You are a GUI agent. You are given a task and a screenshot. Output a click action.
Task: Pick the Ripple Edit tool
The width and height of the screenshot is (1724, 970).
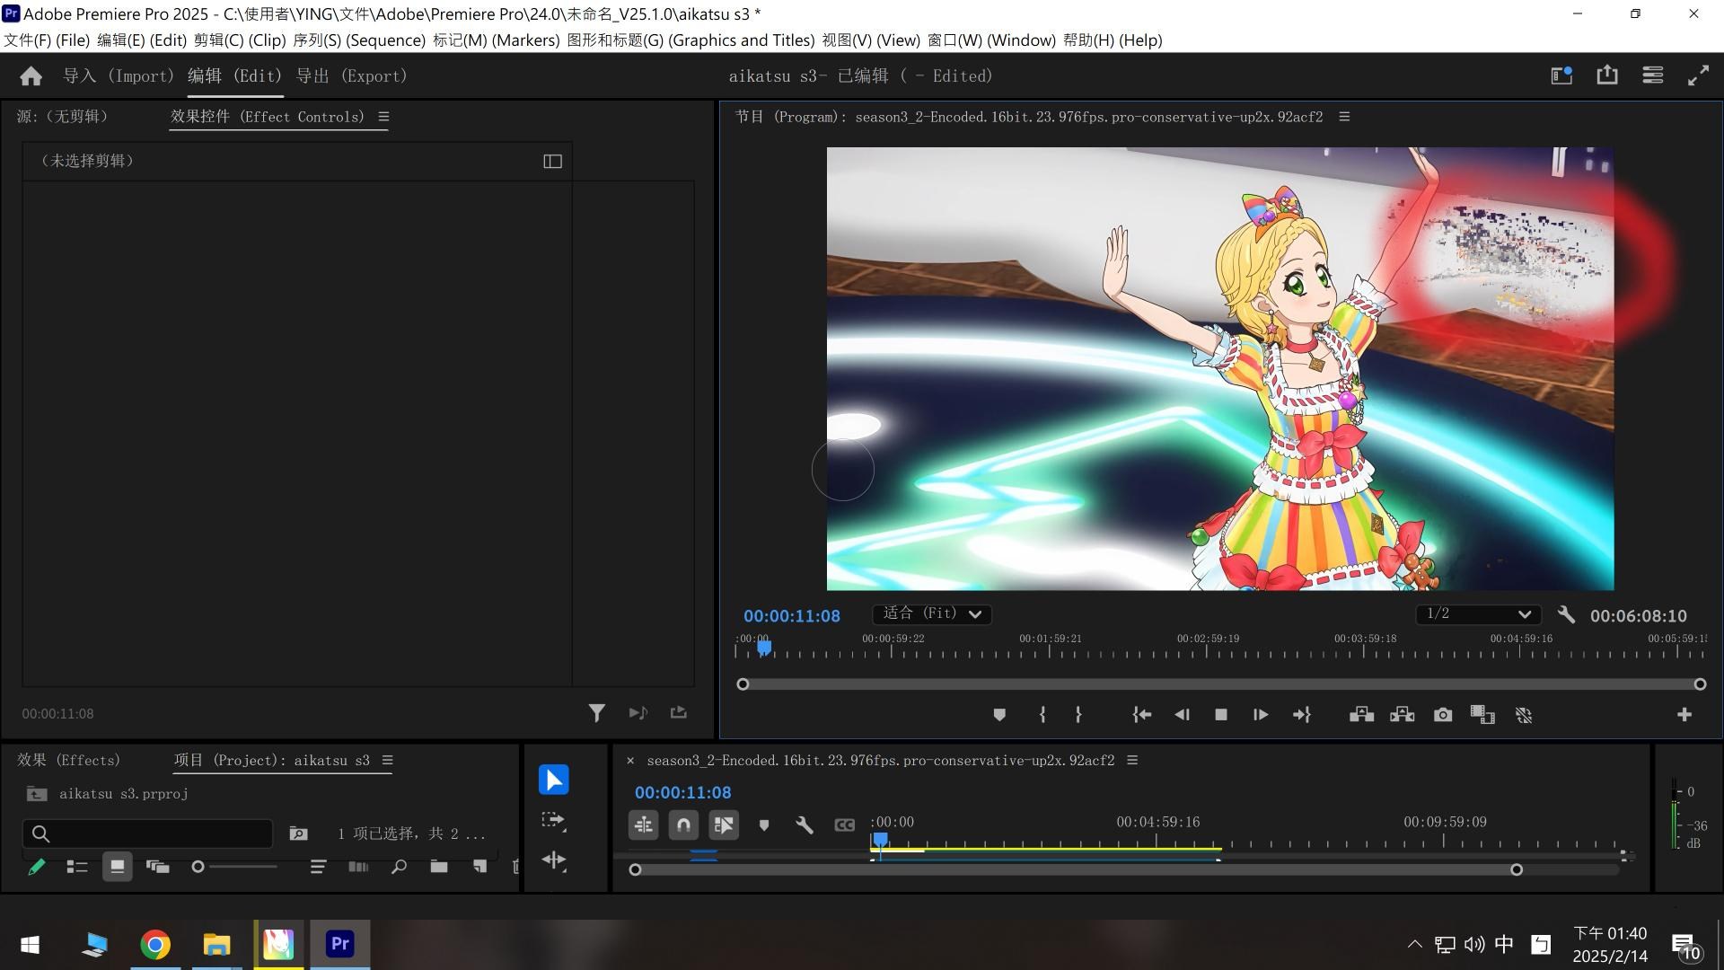553,860
